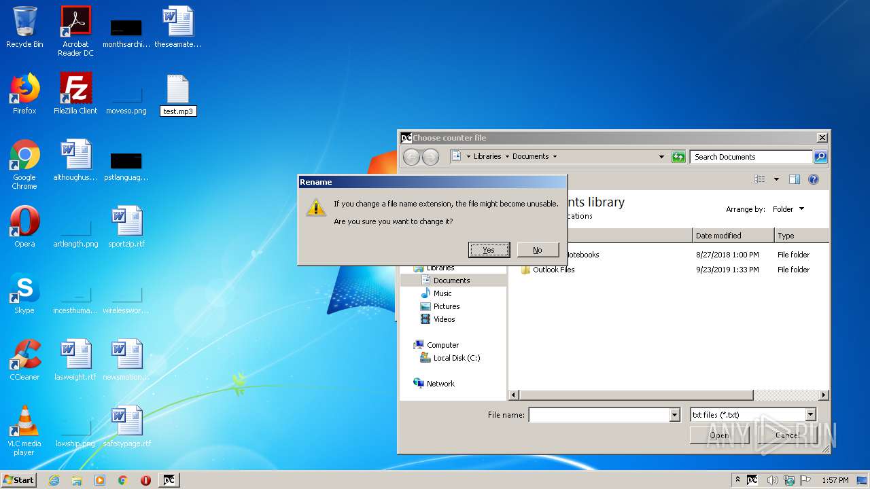Open Windows Media Player from taskbar
The width and height of the screenshot is (870, 489).
coord(100,480)
